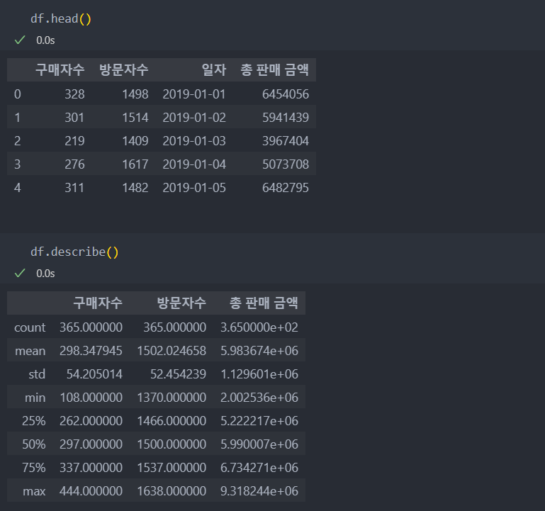Click the max value 9.318244e+06
545x511 pixels.
[x=259, y=491]
